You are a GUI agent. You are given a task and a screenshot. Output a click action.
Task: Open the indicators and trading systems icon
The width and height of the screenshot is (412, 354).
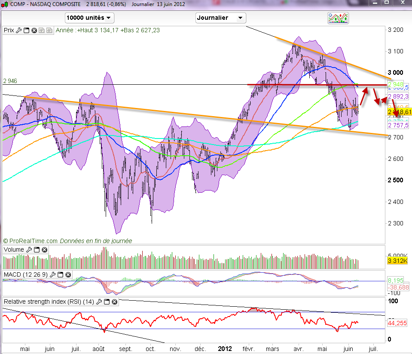coord(338,18)
